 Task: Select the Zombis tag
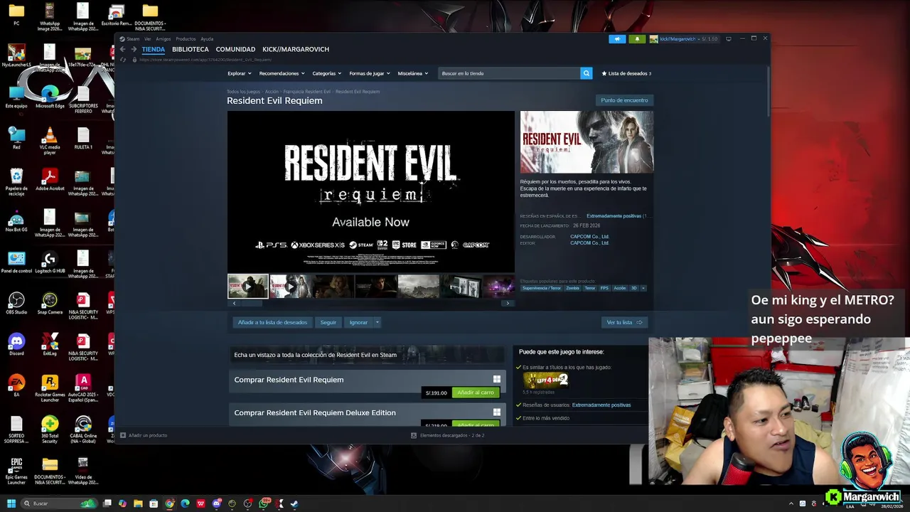[x=572, y=288]
